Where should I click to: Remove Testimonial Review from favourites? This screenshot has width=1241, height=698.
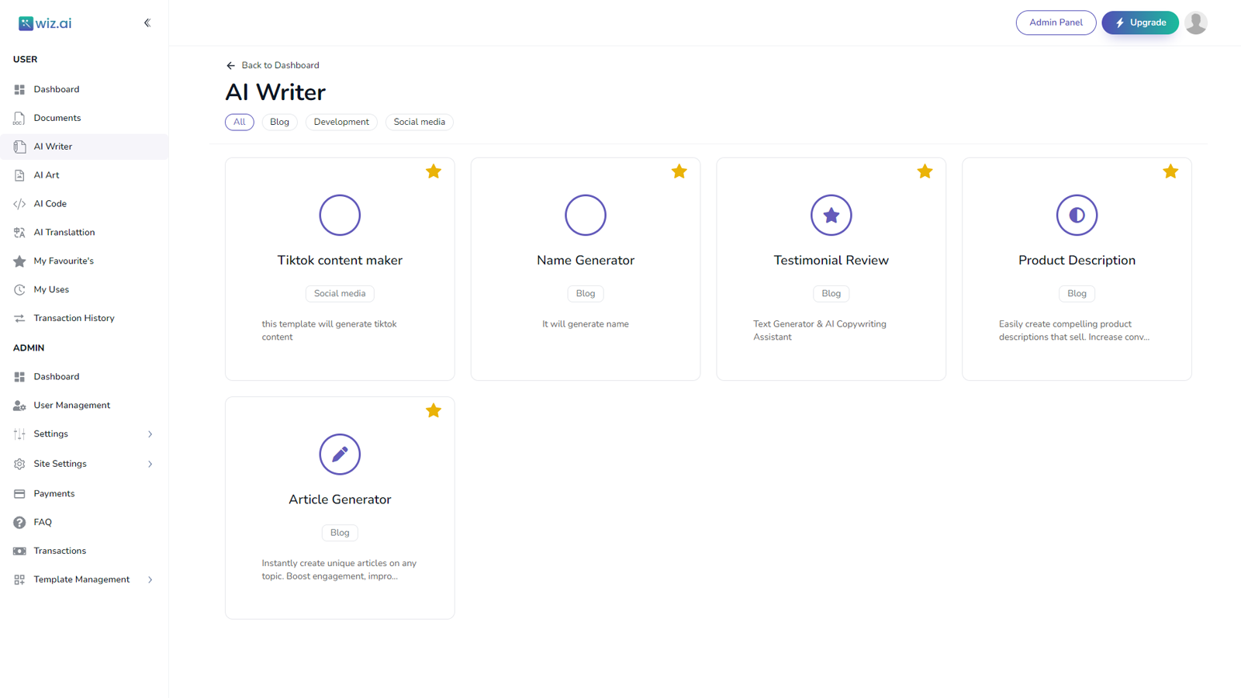pos(925,171)
